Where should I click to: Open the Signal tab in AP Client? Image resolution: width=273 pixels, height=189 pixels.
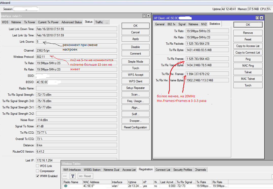(182, 24)
